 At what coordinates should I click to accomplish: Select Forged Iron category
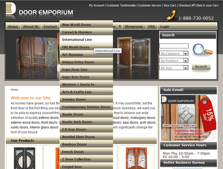click(86, 166)
